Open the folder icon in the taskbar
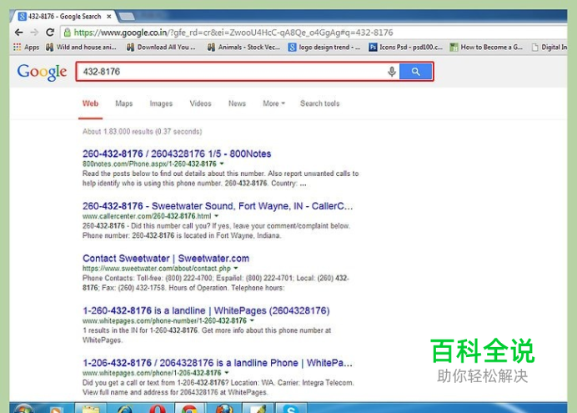 pyautogui.click(x=91, y=409)
